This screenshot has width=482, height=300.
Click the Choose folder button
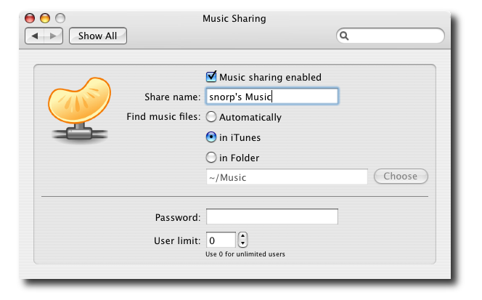(401, 177)
